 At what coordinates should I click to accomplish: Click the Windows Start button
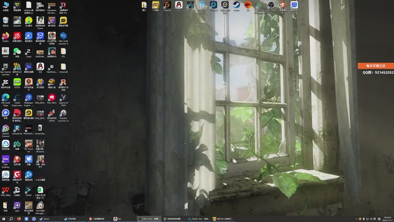point(3,219)
